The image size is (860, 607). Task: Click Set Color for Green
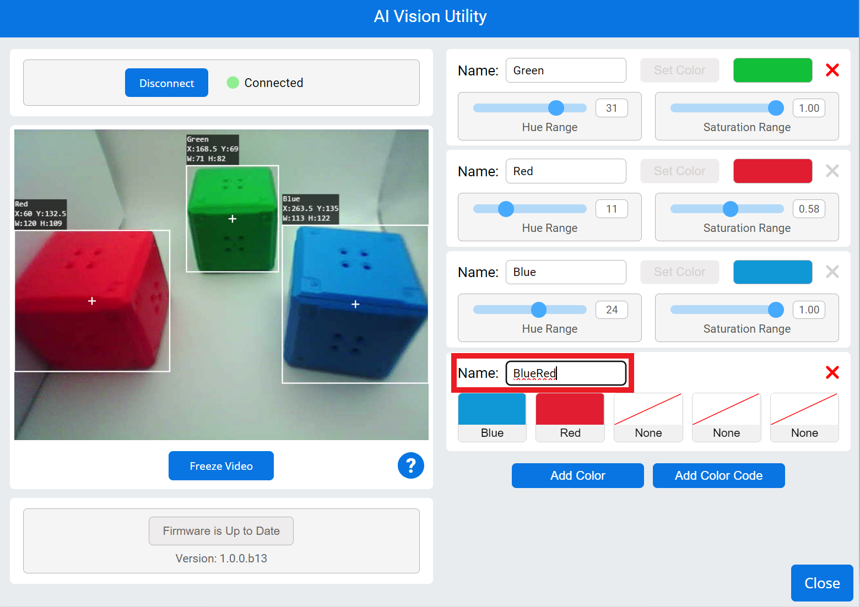[679, 70]
